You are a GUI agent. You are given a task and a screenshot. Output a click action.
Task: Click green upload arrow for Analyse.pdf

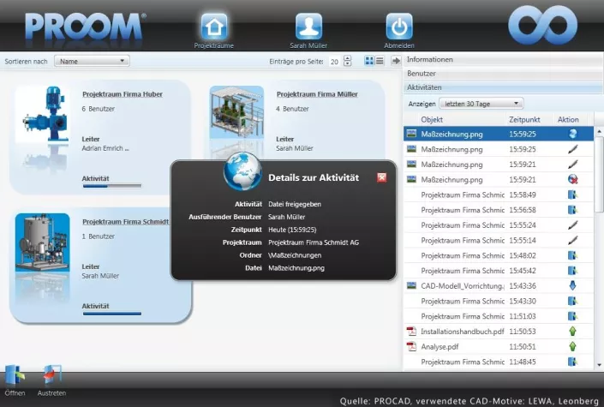coord(572,346)
